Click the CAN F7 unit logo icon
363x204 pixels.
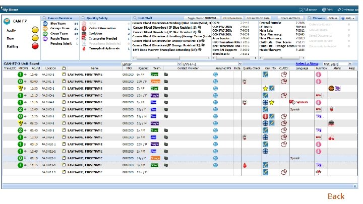pyautogui.click(x=7, y=21)
